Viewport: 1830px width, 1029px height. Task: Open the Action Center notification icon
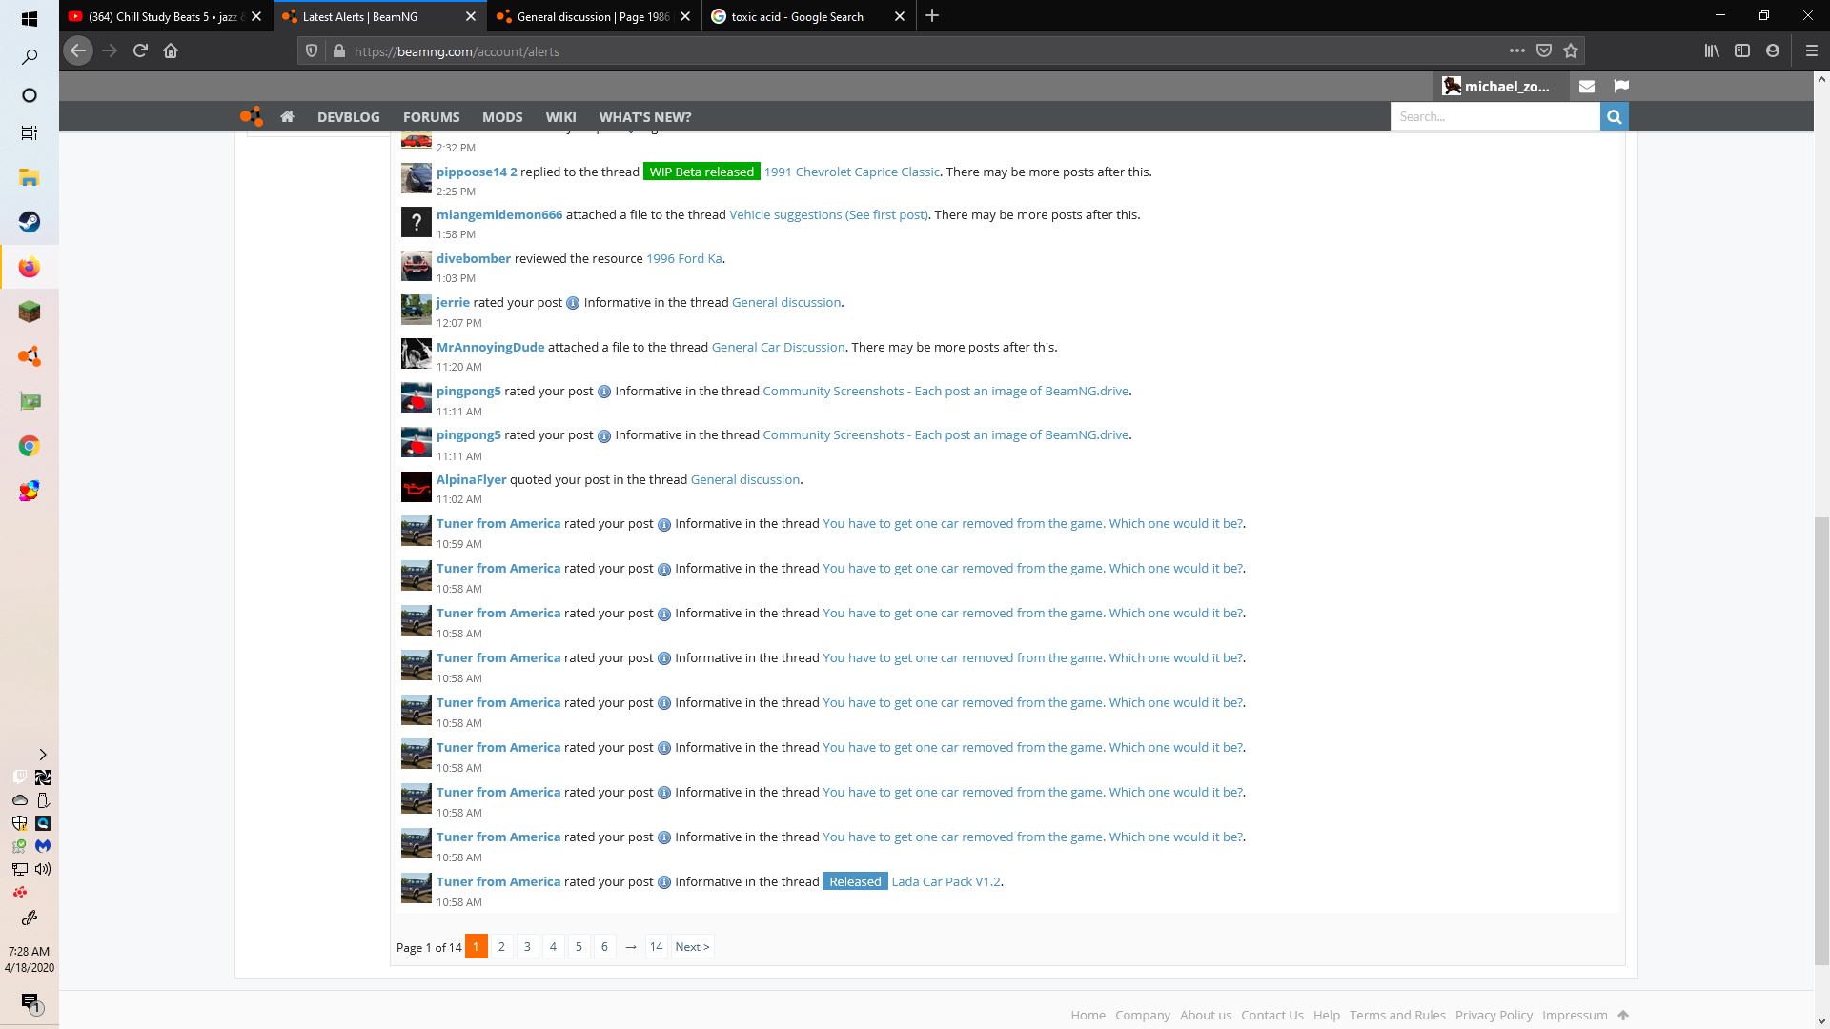pyautogui.click(x=30, y=1002)
